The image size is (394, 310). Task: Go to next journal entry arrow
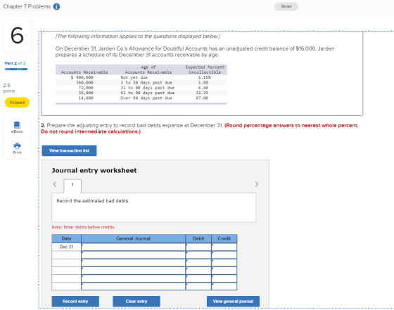point(256,184)
